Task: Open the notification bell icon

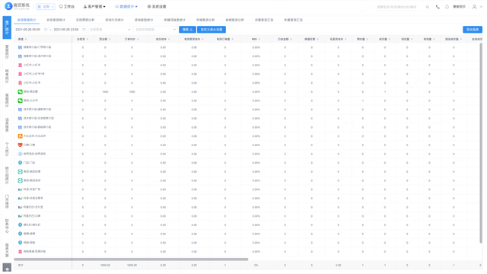Action: pos(447,7)
